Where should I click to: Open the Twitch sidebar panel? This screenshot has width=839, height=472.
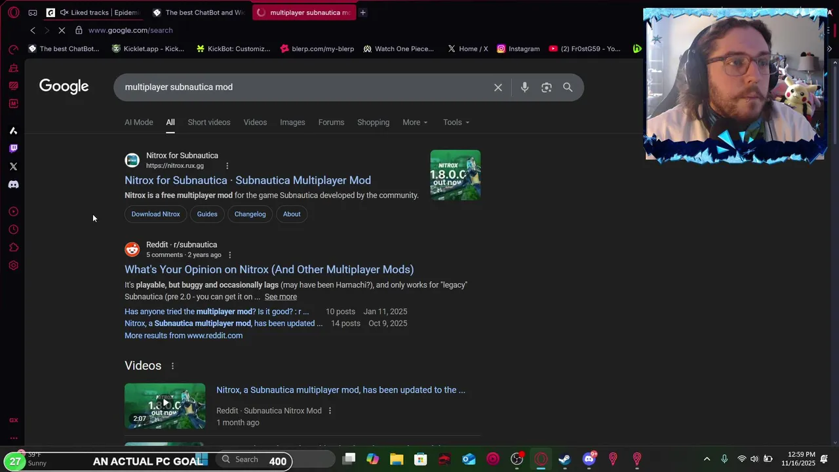(13, 148)
